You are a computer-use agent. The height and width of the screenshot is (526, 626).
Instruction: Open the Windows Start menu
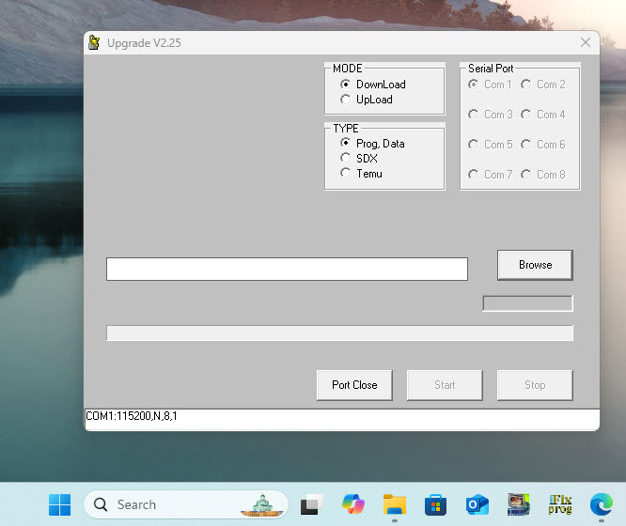59,504
